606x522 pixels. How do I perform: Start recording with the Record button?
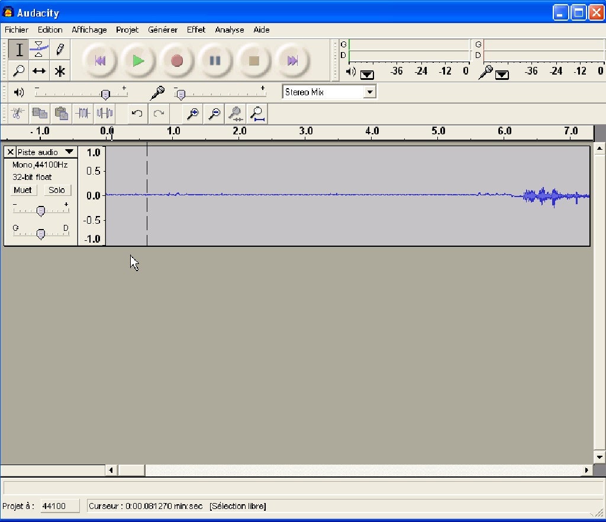pyautogui.click(x=176, y=60)
